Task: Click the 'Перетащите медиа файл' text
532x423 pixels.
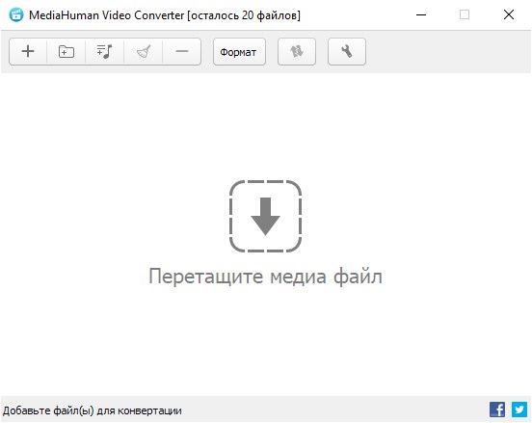Action: coord(265,277)
